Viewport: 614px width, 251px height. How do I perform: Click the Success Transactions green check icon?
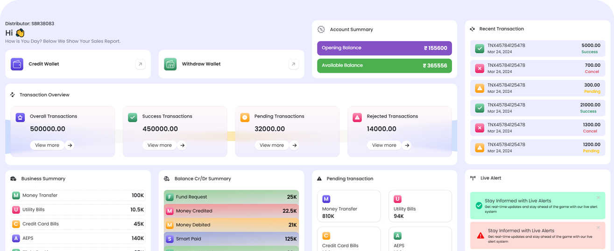pos(133,118)
